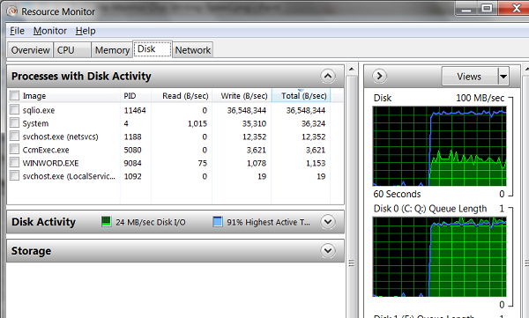This screenshot has height=318, width=529.
Task: Click the blue Highest Active Time legend square
Action: 218,222
